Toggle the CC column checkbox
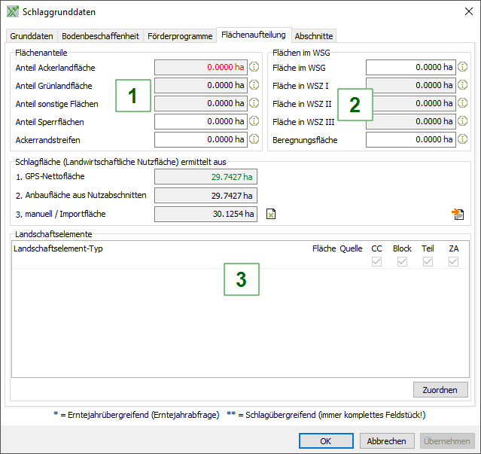 point(377,261)
